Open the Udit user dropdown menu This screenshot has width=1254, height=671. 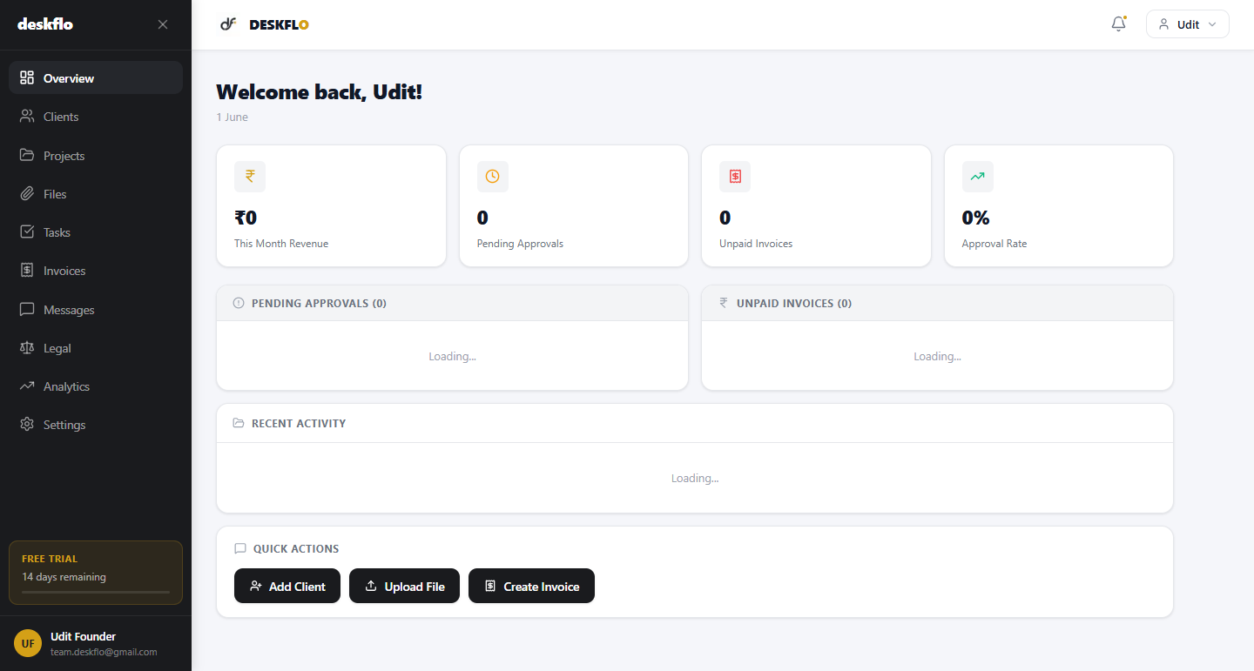coord(1187,24)
